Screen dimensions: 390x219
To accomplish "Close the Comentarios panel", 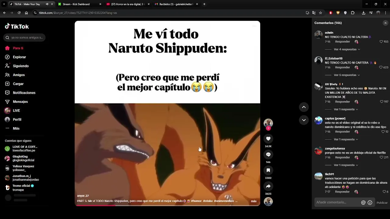I will point(385,23).
